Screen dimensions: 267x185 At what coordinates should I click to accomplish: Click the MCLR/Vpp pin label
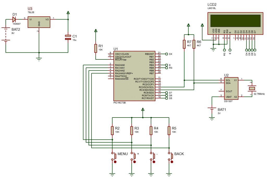pyautogui.click(x=120, y=60)
